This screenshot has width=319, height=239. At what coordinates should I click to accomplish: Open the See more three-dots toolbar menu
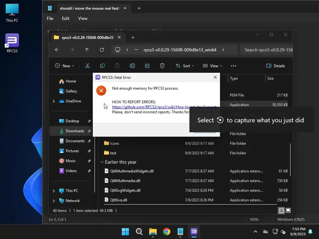[234, 66]
